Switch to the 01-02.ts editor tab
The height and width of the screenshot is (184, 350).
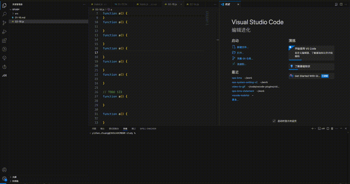[x=122, y=4]
